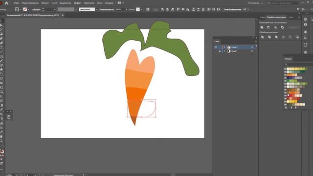
Task: Click Horizontal Distribute Right icon
Action: click(219, 9)
